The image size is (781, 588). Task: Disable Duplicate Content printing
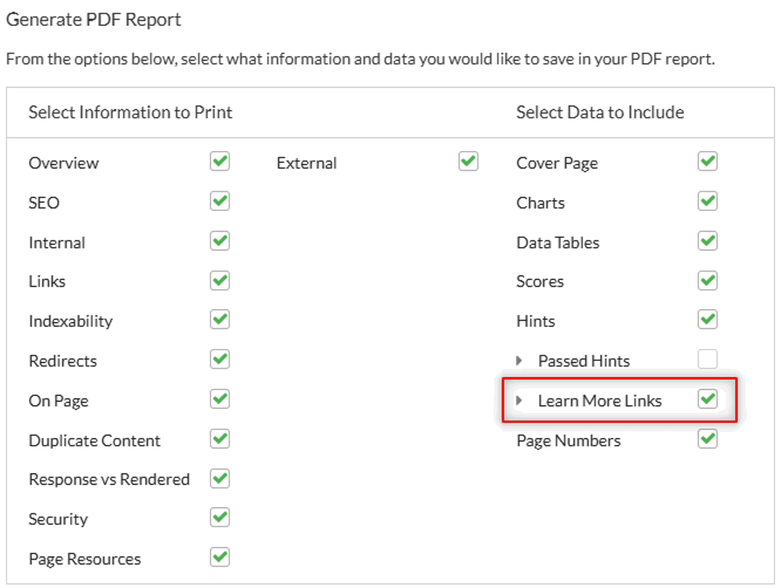[x=219, y=439]
